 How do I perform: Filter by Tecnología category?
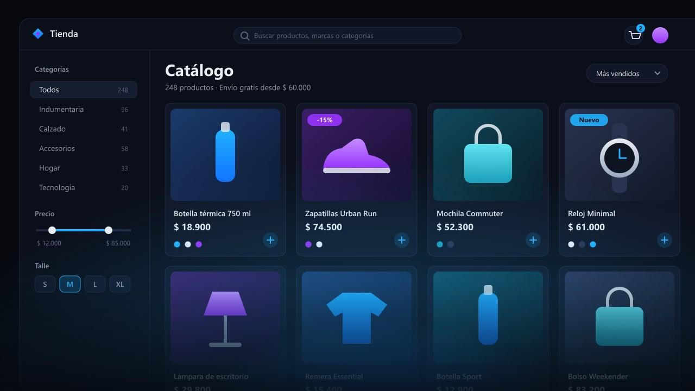pyautogui.click(x=84, y=187)
